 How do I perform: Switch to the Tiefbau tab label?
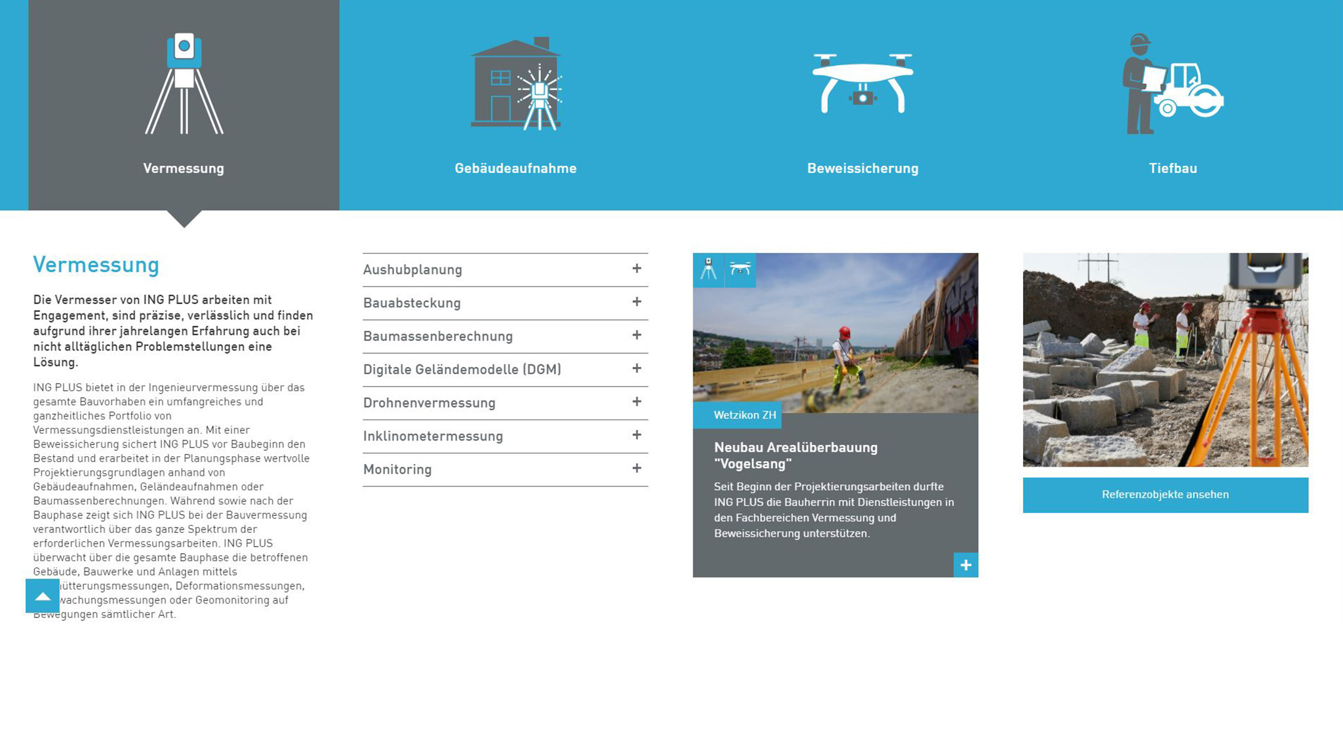(x=1173, y=168)
